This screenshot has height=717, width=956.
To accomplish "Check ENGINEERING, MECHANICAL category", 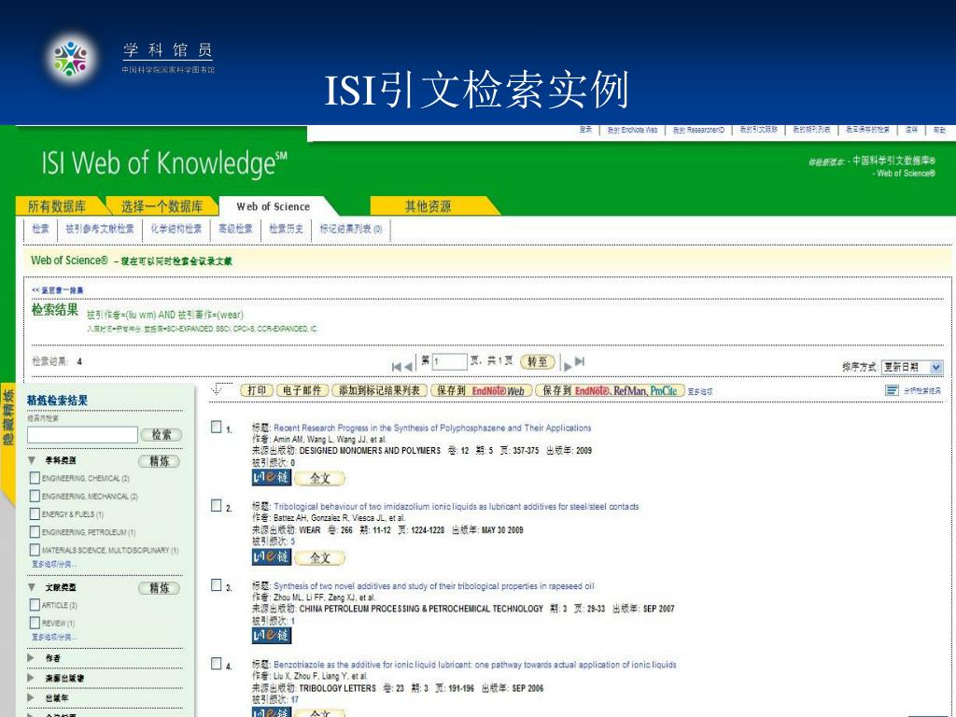I will [x=35, y=496].
